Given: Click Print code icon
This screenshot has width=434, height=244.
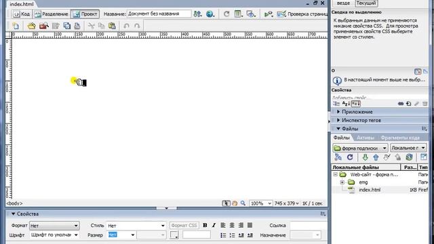Looking at the screenshot, I should coord(77,26).
